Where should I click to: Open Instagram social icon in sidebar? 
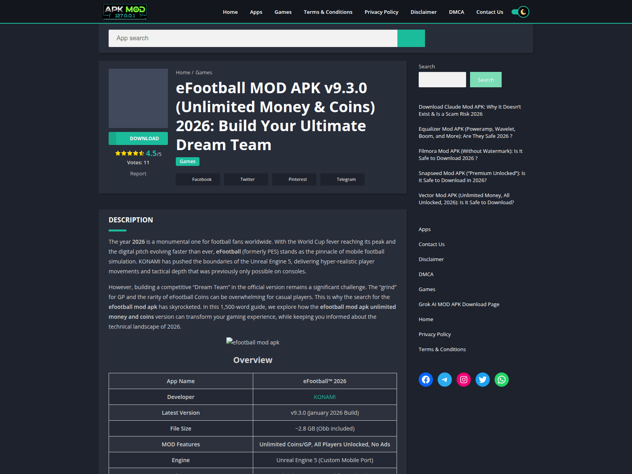point(464,380)
